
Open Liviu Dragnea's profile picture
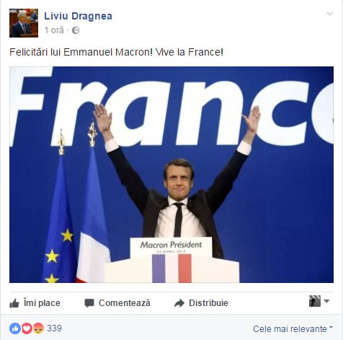24,23
